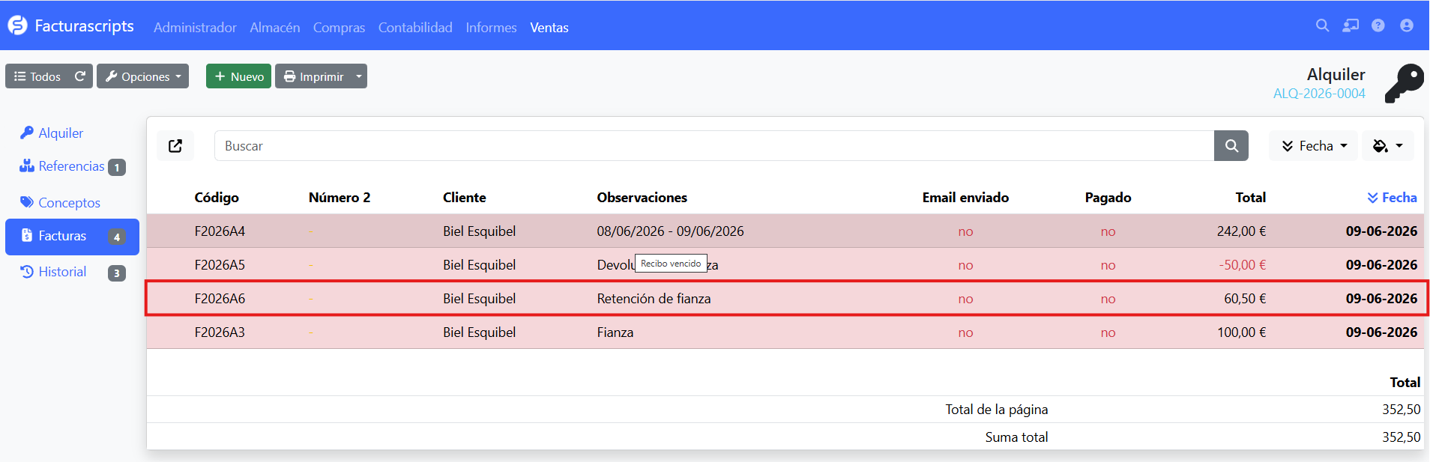
Task: Open the ALQ-2026-0004 link
Action: (1319, 94)
